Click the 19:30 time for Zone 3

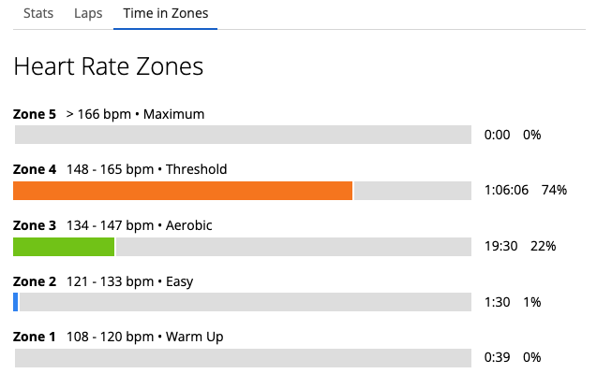[501, 246]
